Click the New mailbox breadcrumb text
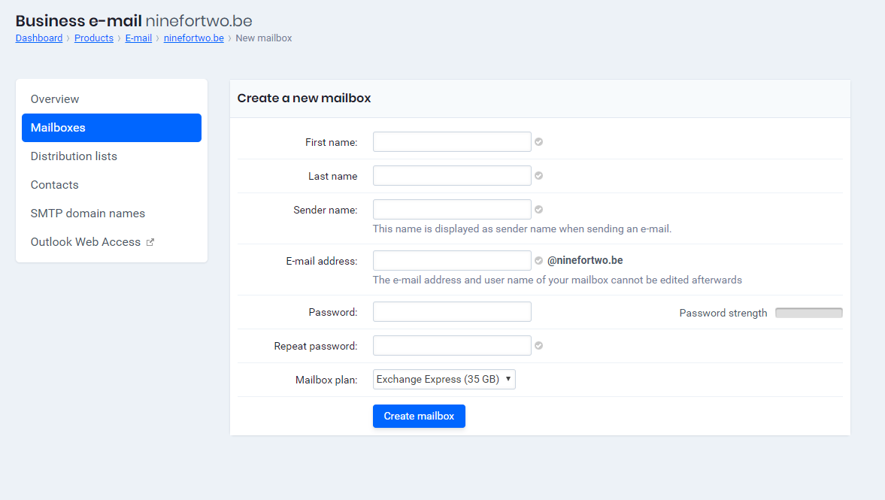This screenshot has width=885, height=500. [264, 38]
